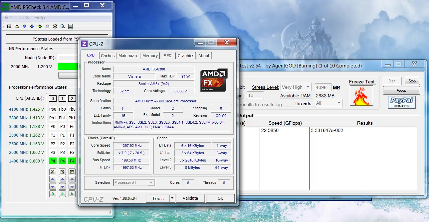Select Pb0 boost state for core 1
This screenshot has height=222, width=429.
click(62, 109)
